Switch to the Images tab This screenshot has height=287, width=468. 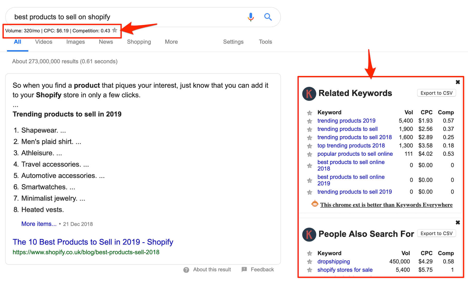(x=75, y=42)
